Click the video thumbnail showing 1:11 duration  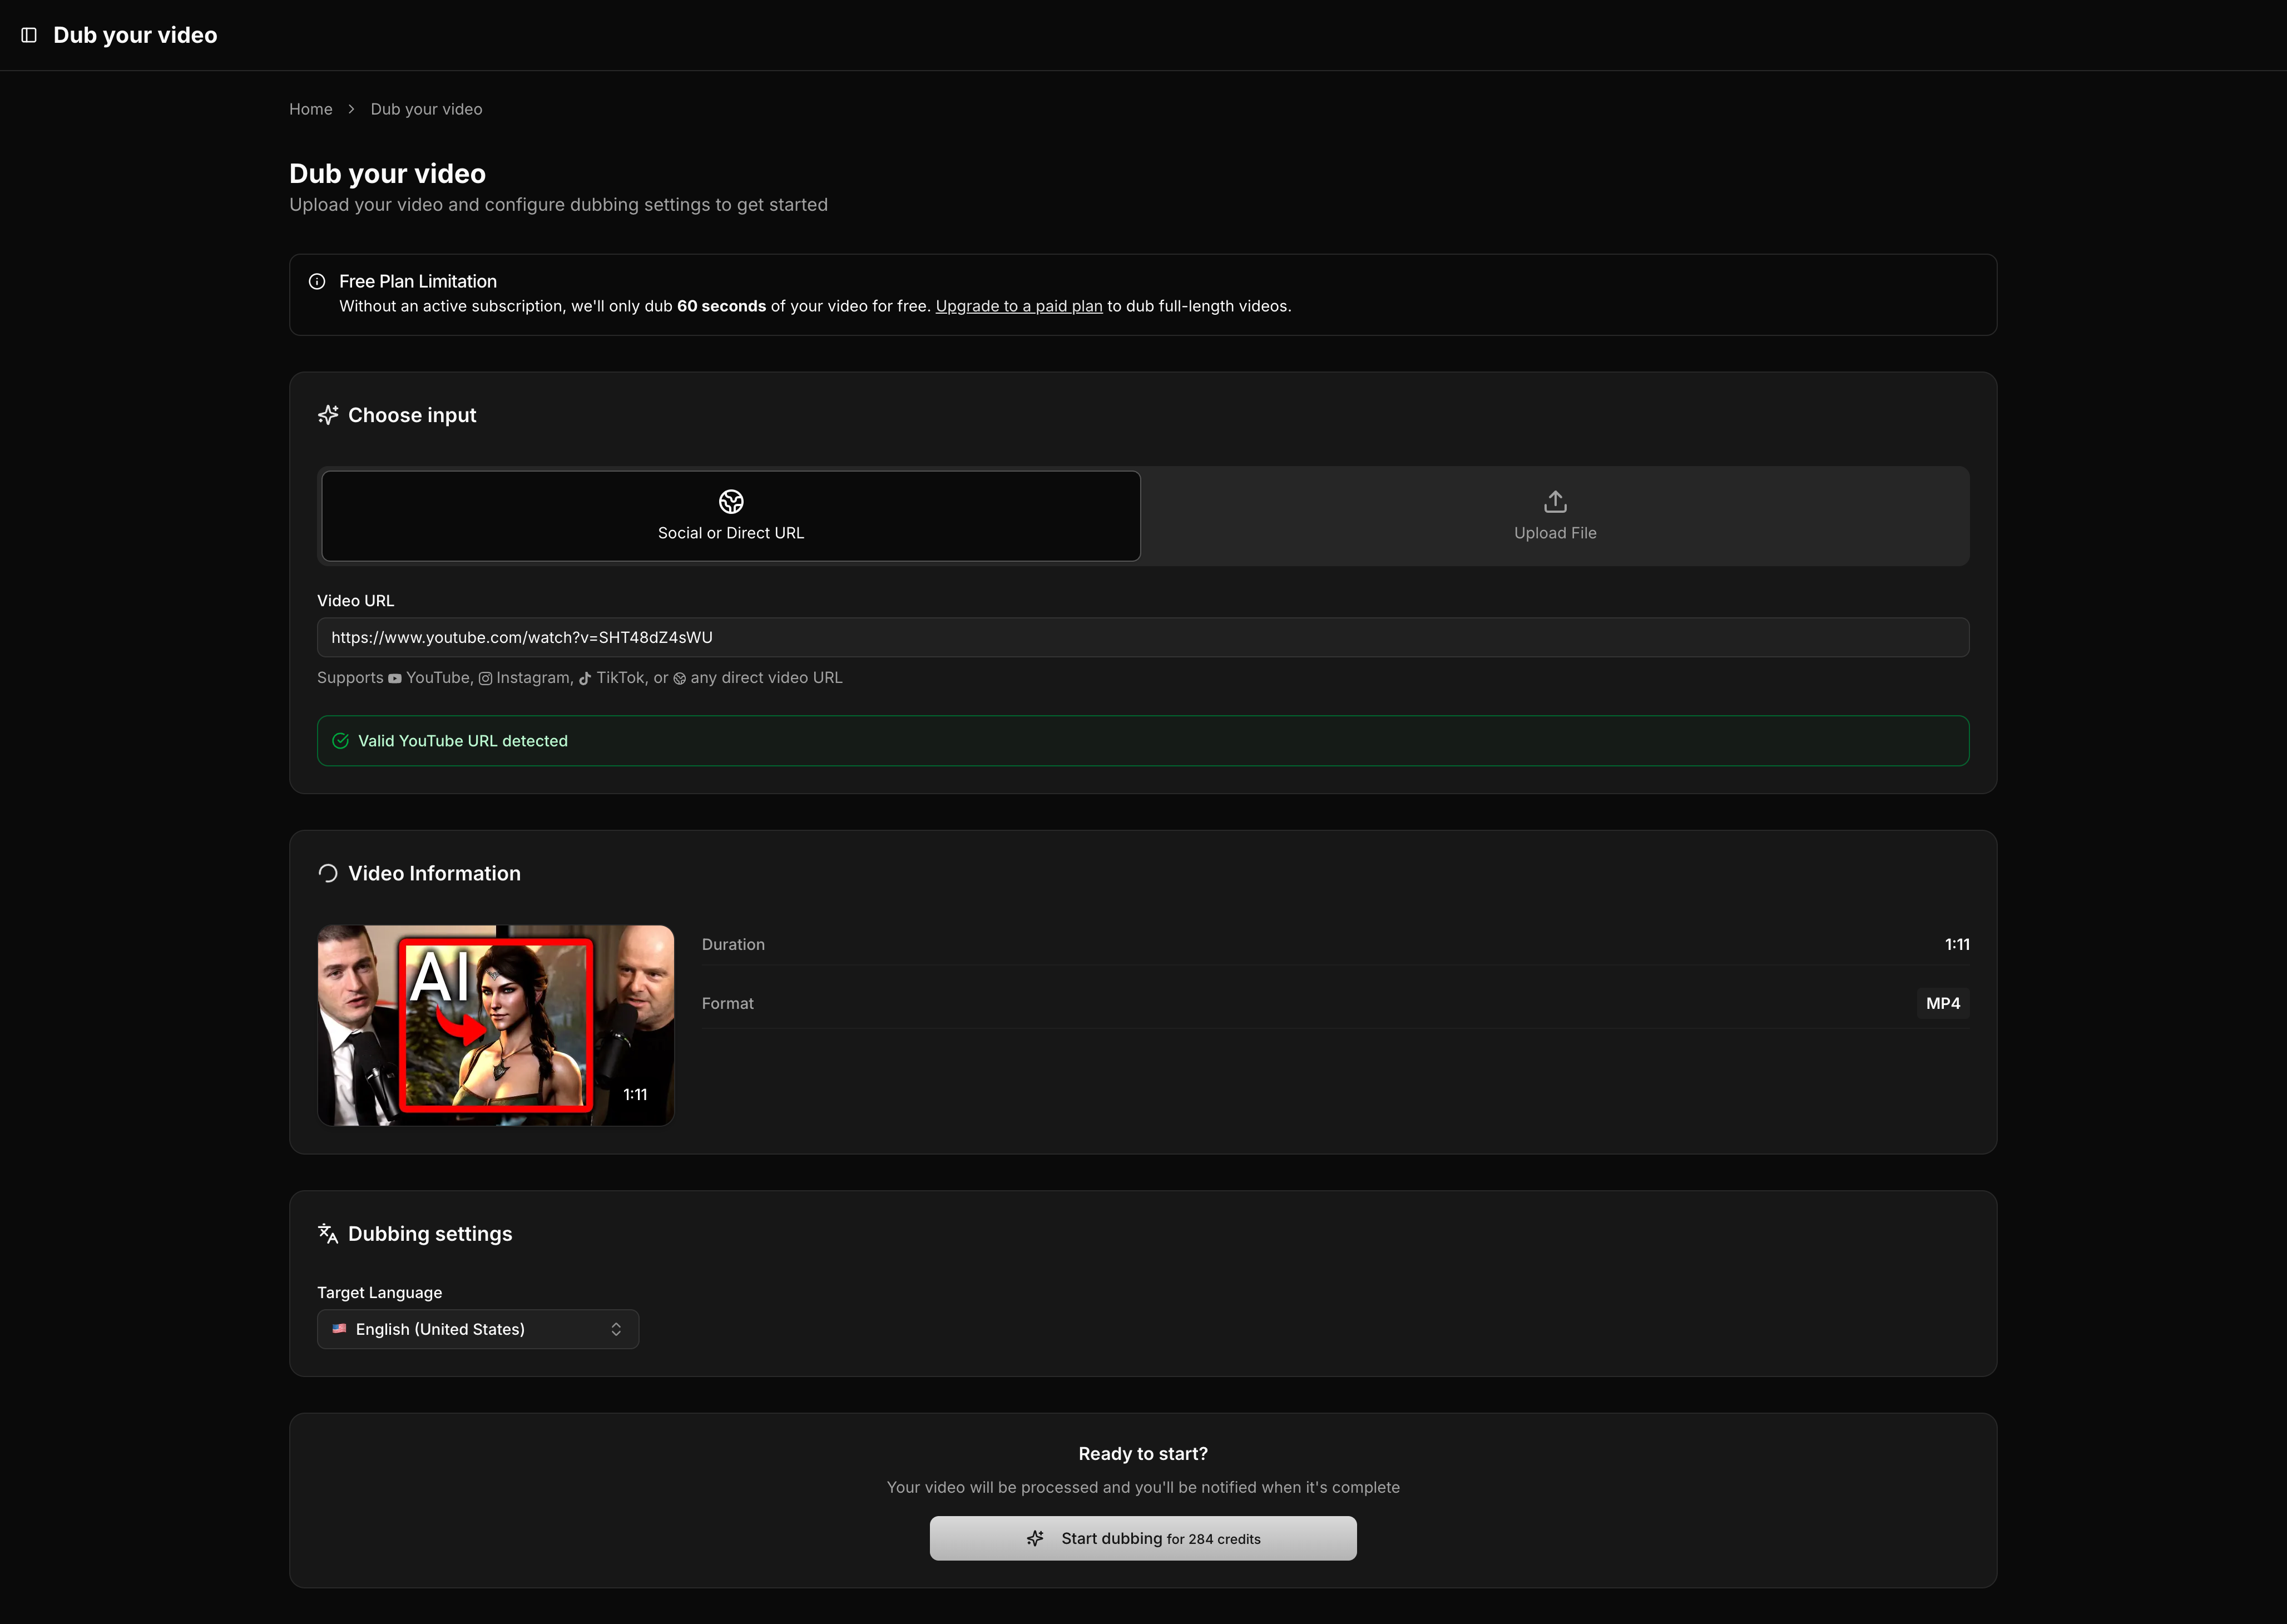coord(495,1025)
